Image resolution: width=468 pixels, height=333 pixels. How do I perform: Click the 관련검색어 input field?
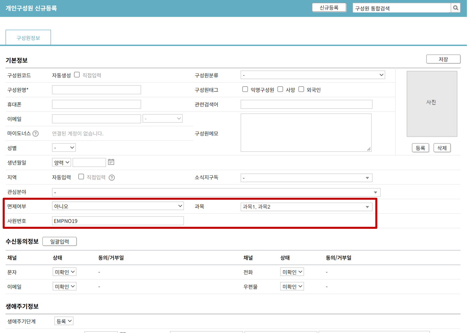click(306, 104)
